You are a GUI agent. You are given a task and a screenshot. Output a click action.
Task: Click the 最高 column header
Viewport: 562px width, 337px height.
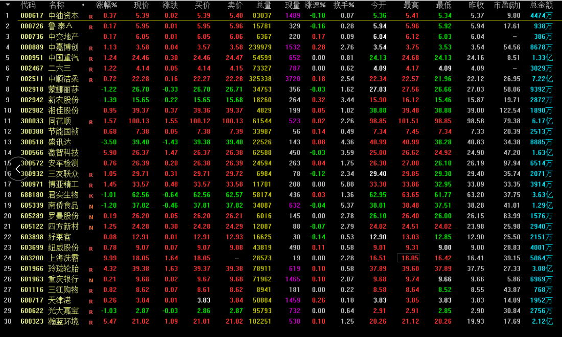(411, 5)
